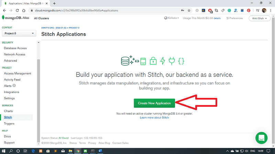Open the Terms footer link

(x=82, y=143)
